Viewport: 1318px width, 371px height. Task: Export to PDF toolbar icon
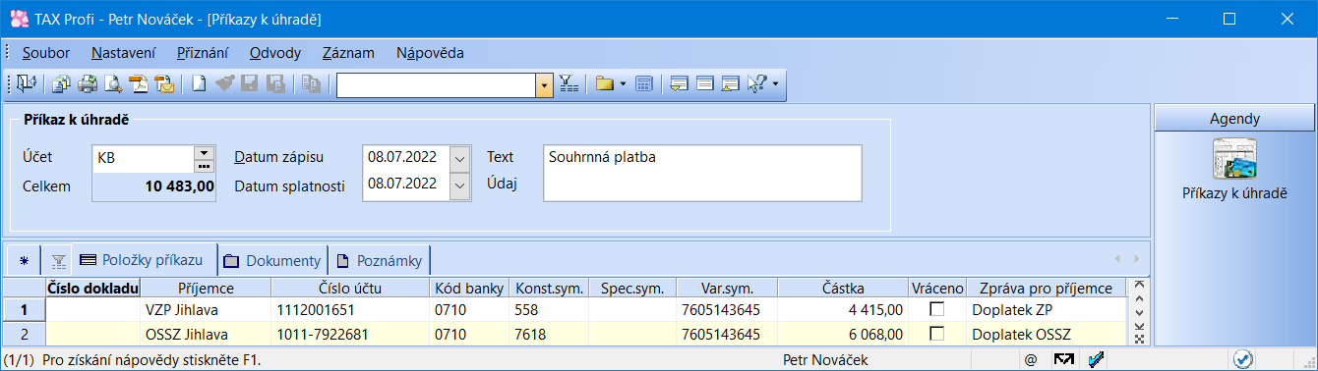pos(139,84)
